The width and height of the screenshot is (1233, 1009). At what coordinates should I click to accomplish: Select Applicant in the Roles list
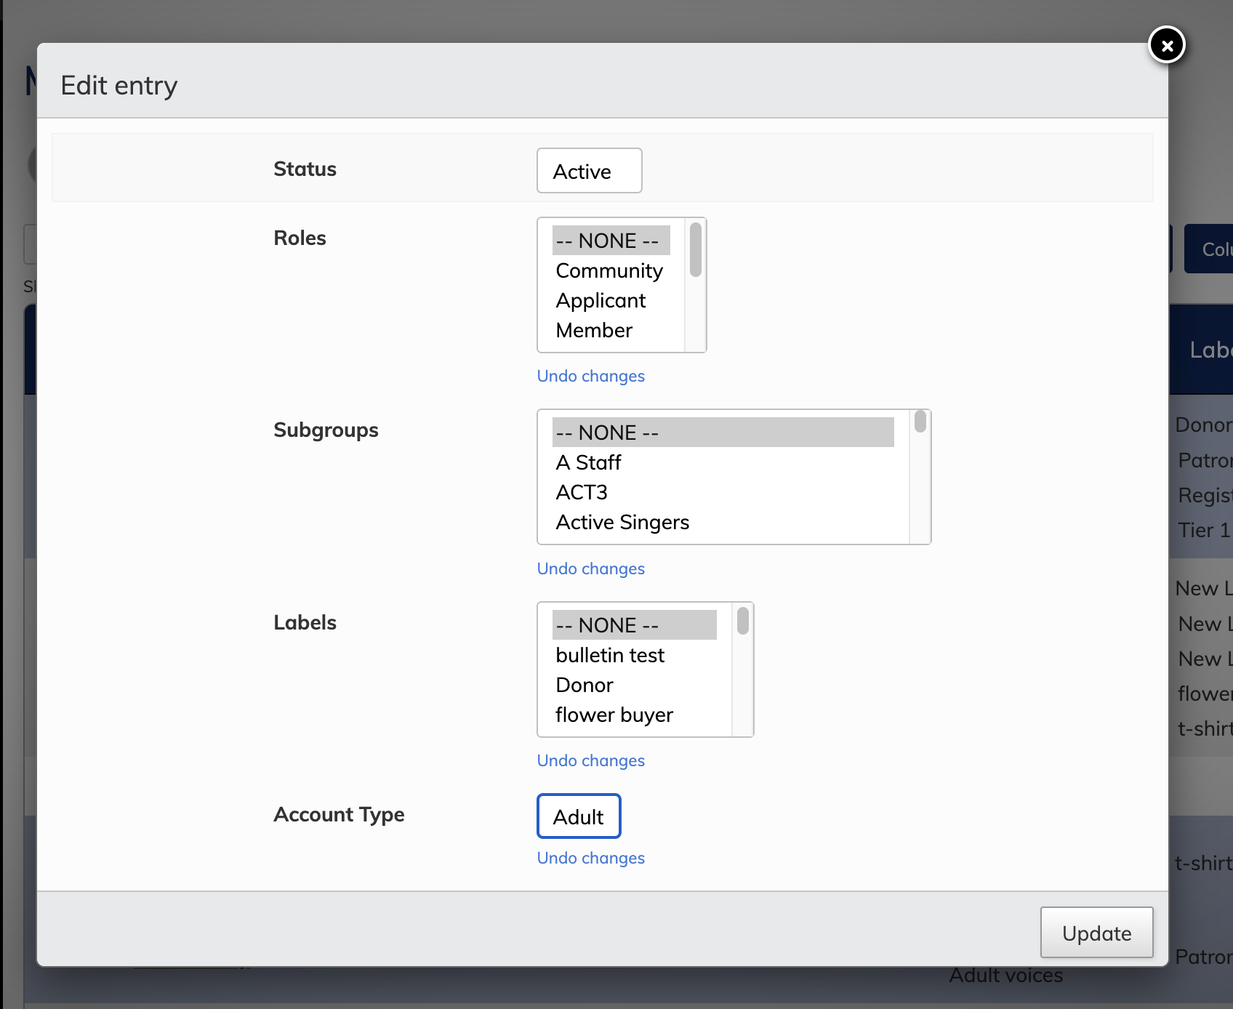601,300
